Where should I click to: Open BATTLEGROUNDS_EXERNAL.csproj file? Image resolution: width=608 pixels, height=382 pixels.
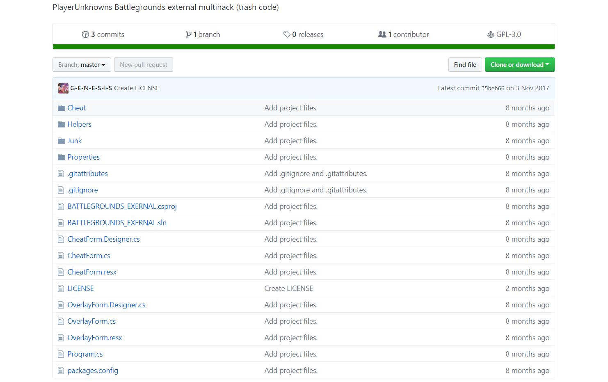[x=122, y=206]
